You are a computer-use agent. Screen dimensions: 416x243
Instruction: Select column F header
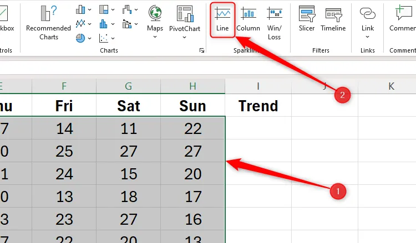(x=64, y=86)
